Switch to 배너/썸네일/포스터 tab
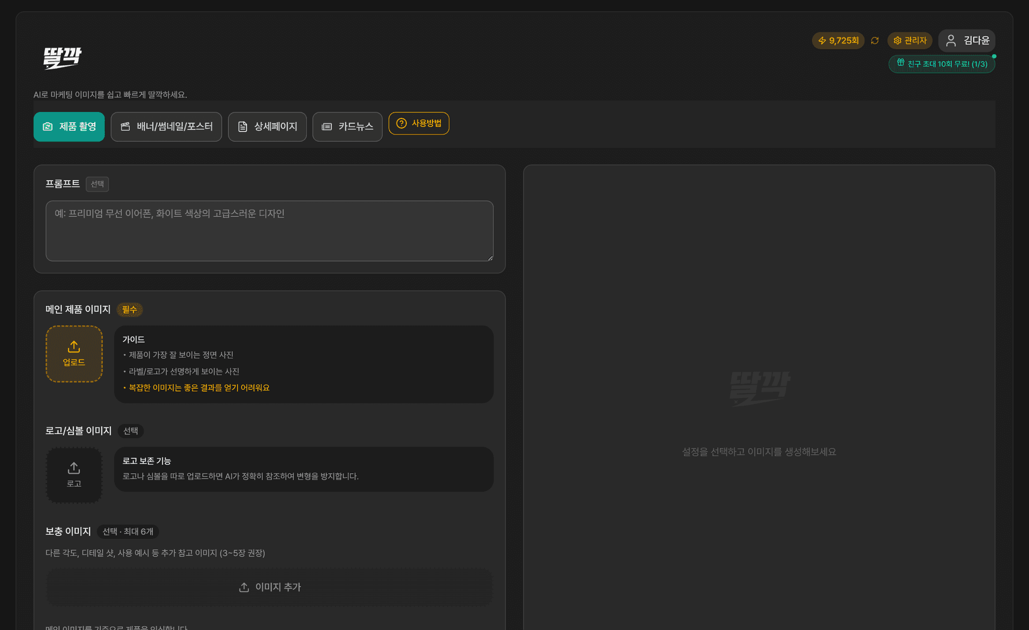The height and width of the screenshot is (630, 1029). [x=166, y=127]
